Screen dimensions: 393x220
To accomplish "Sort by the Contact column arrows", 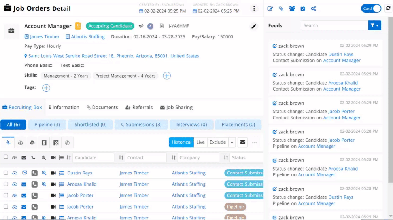I will click(121, 157).
